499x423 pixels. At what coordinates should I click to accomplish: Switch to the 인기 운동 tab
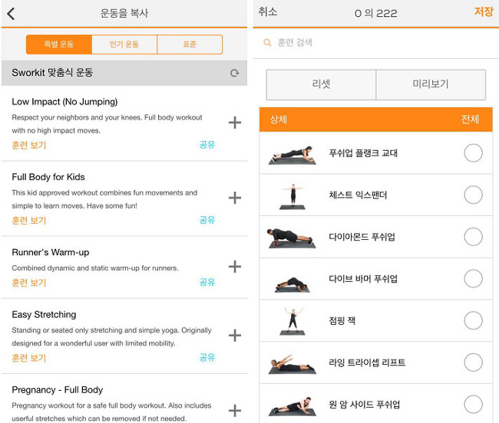pos(124,44)
